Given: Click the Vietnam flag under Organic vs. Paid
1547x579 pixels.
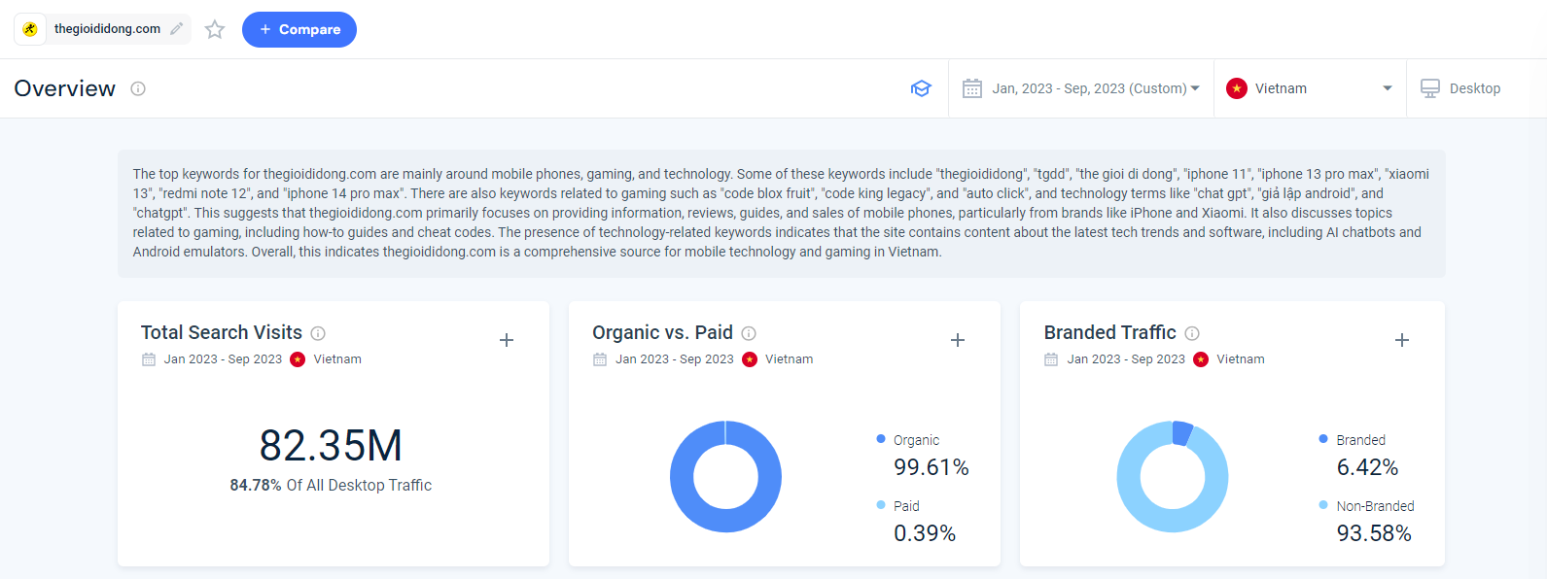Looking at the screenshot, I should coord(750,359).
